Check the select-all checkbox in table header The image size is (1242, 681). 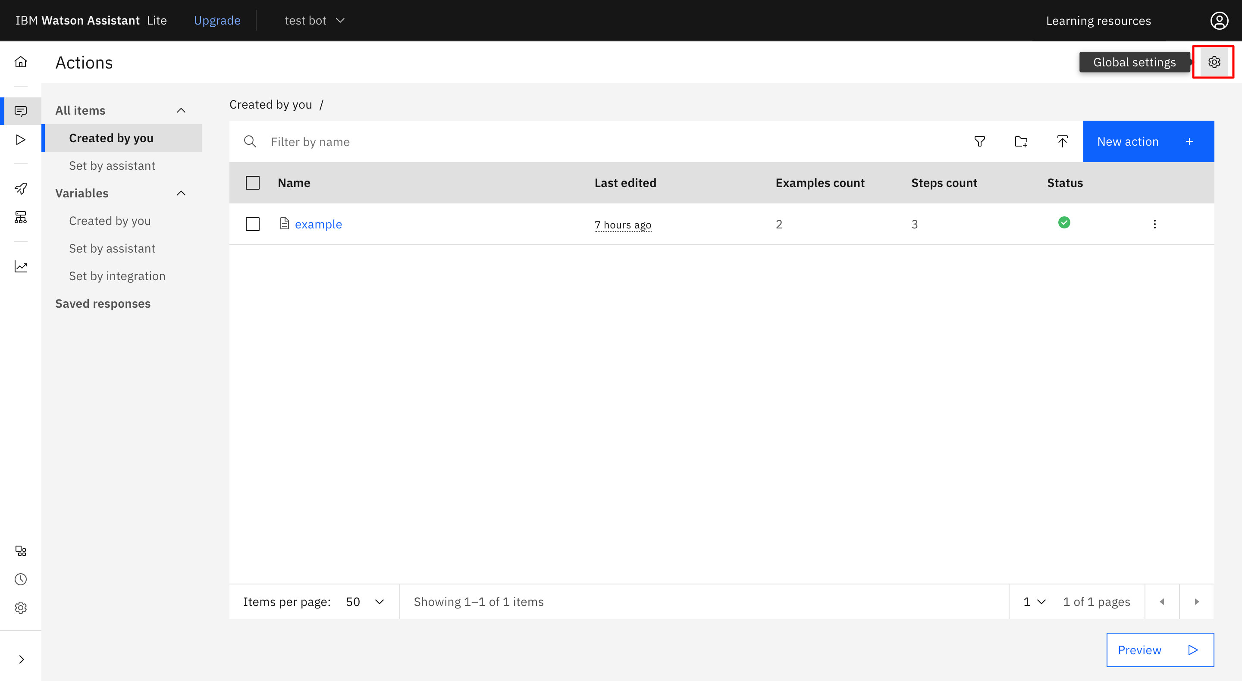[253, 183]
